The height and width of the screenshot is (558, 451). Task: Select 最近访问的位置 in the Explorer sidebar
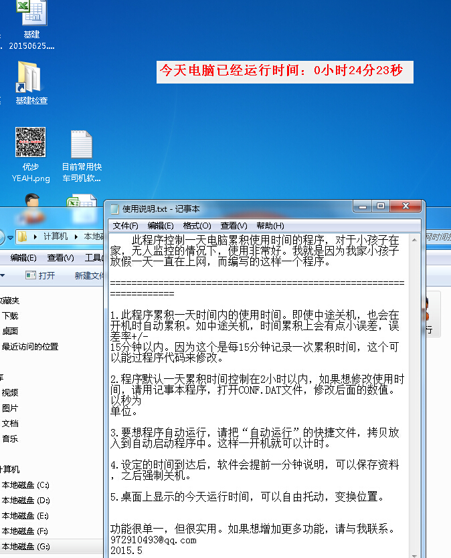point(30,346)
